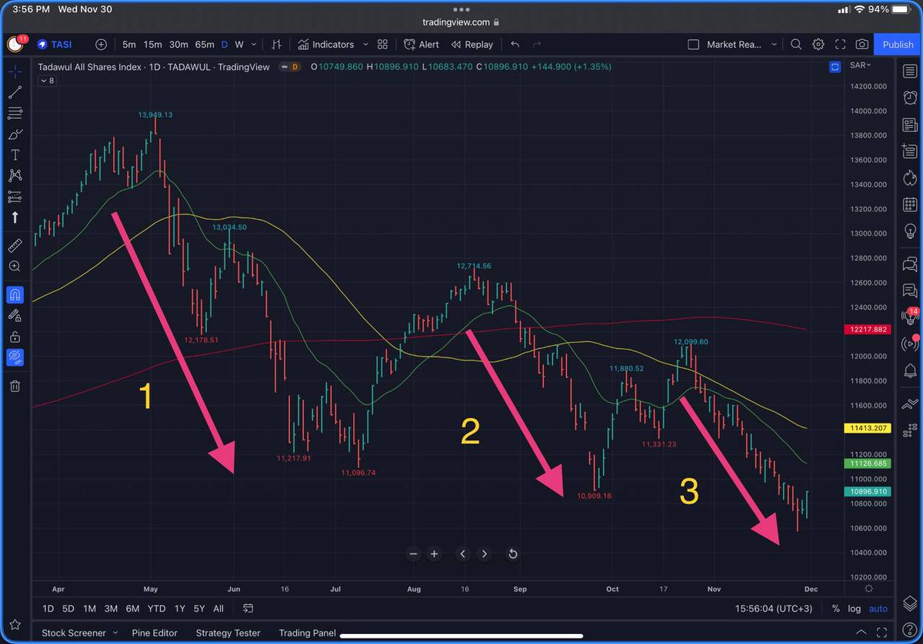Viewport: 923px width, 644px height.
Task: Switch to the 30m timeframe
Action: (x=178, y=45)
